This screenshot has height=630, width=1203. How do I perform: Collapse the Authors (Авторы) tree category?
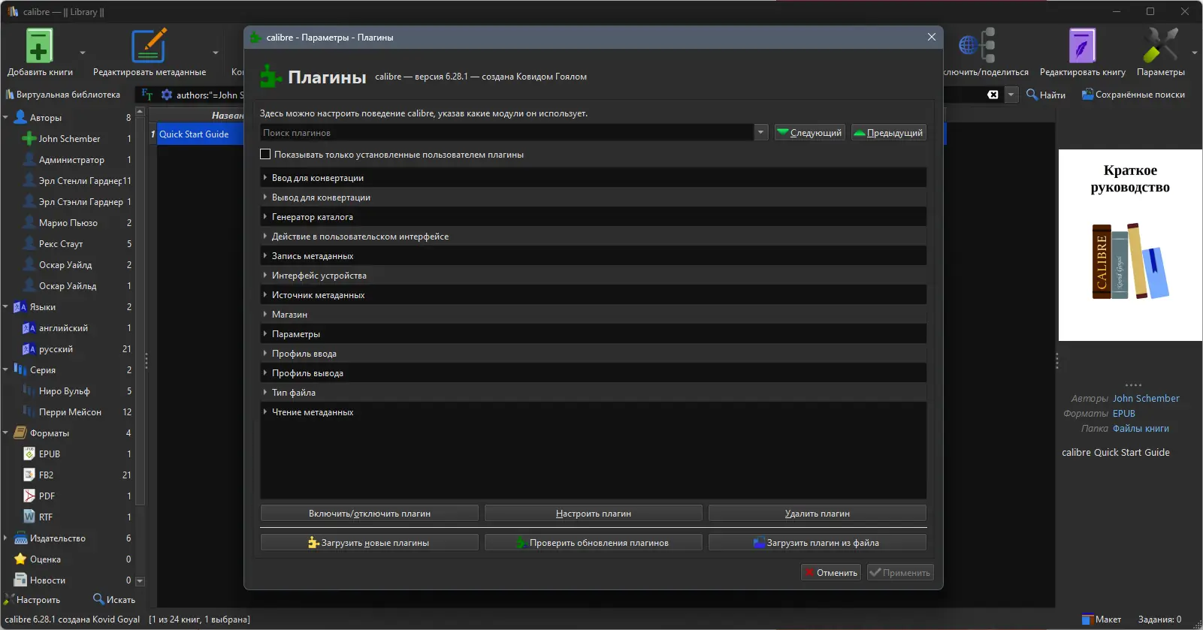5,117
